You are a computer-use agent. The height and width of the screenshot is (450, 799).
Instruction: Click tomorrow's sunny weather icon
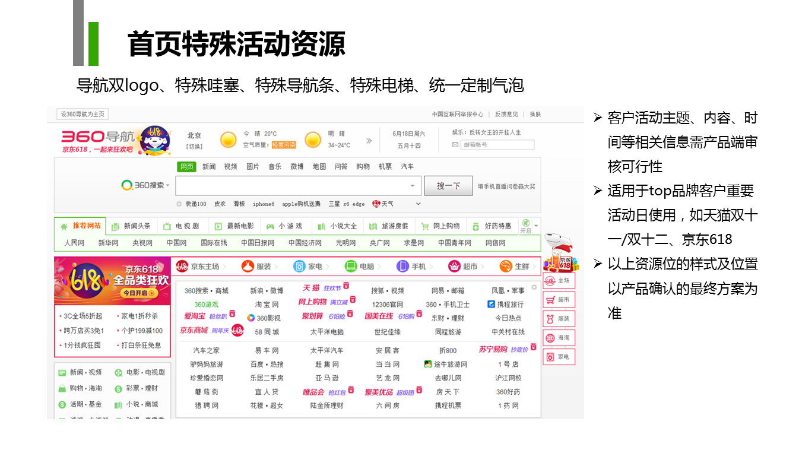click(x=313, y=140)
